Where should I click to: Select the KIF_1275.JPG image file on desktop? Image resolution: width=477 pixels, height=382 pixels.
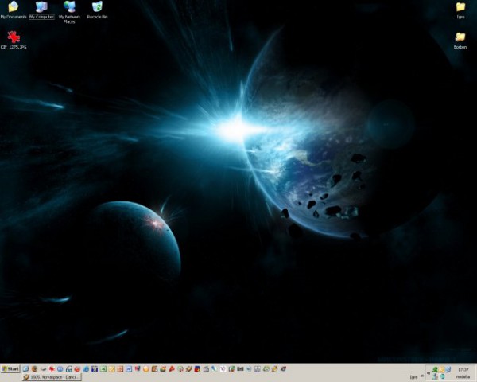tap(14, 40)
